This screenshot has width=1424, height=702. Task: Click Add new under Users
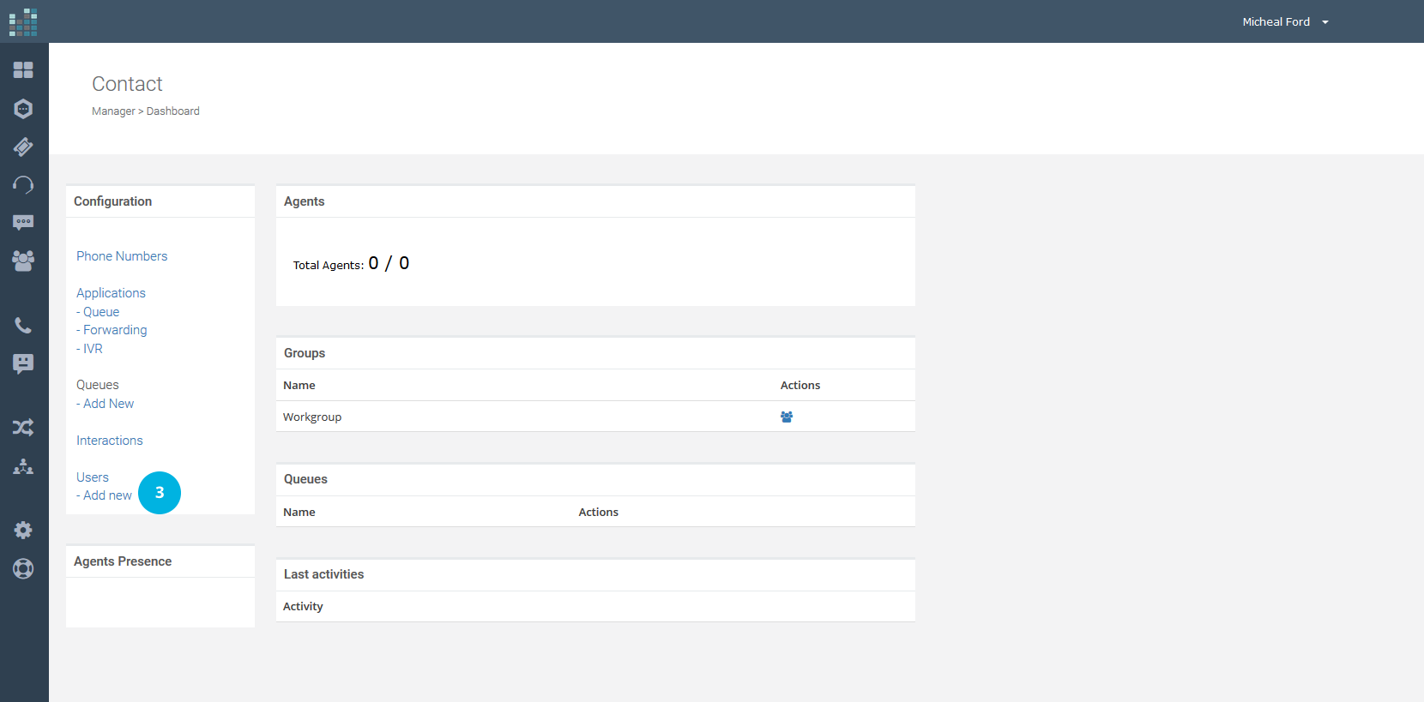[107, 495]
